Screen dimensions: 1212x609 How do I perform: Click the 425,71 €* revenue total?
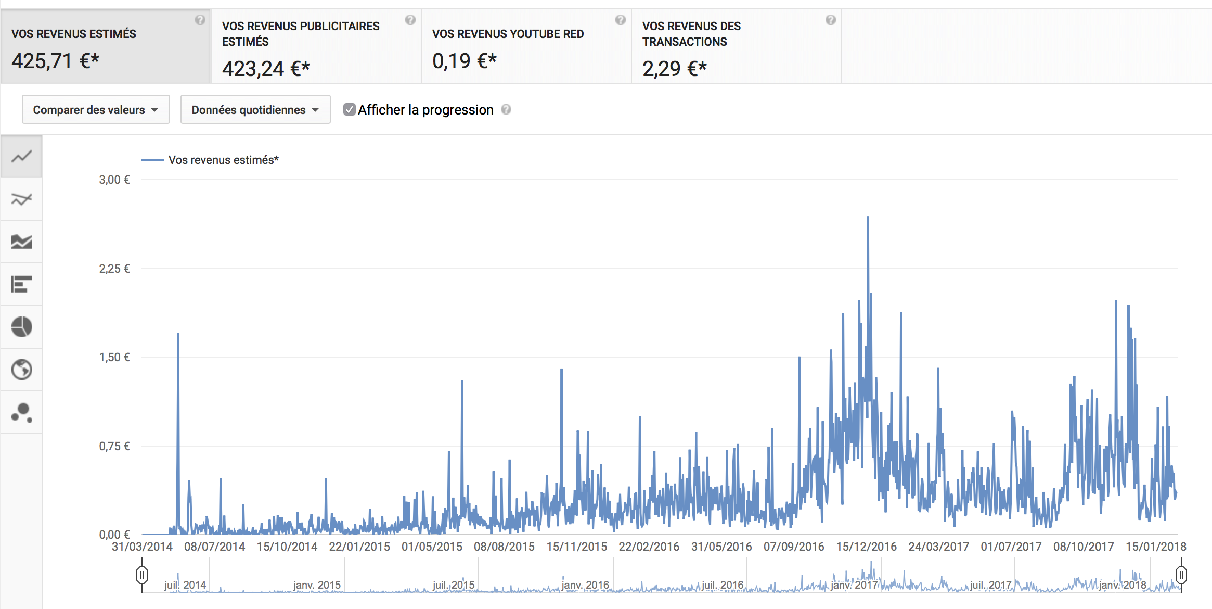point(55,61)
